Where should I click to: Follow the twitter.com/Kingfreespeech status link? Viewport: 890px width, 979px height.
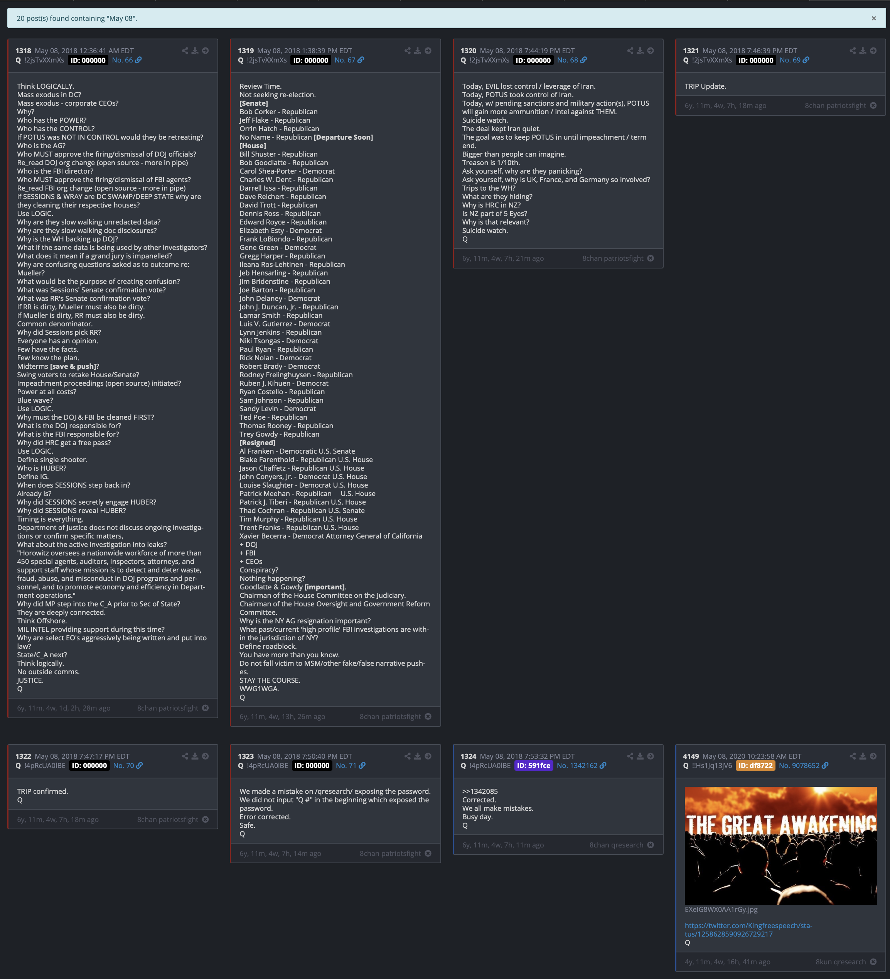click(x=748, y=930)
